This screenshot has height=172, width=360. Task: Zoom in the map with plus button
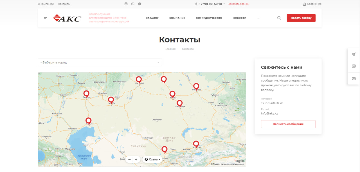136,159
